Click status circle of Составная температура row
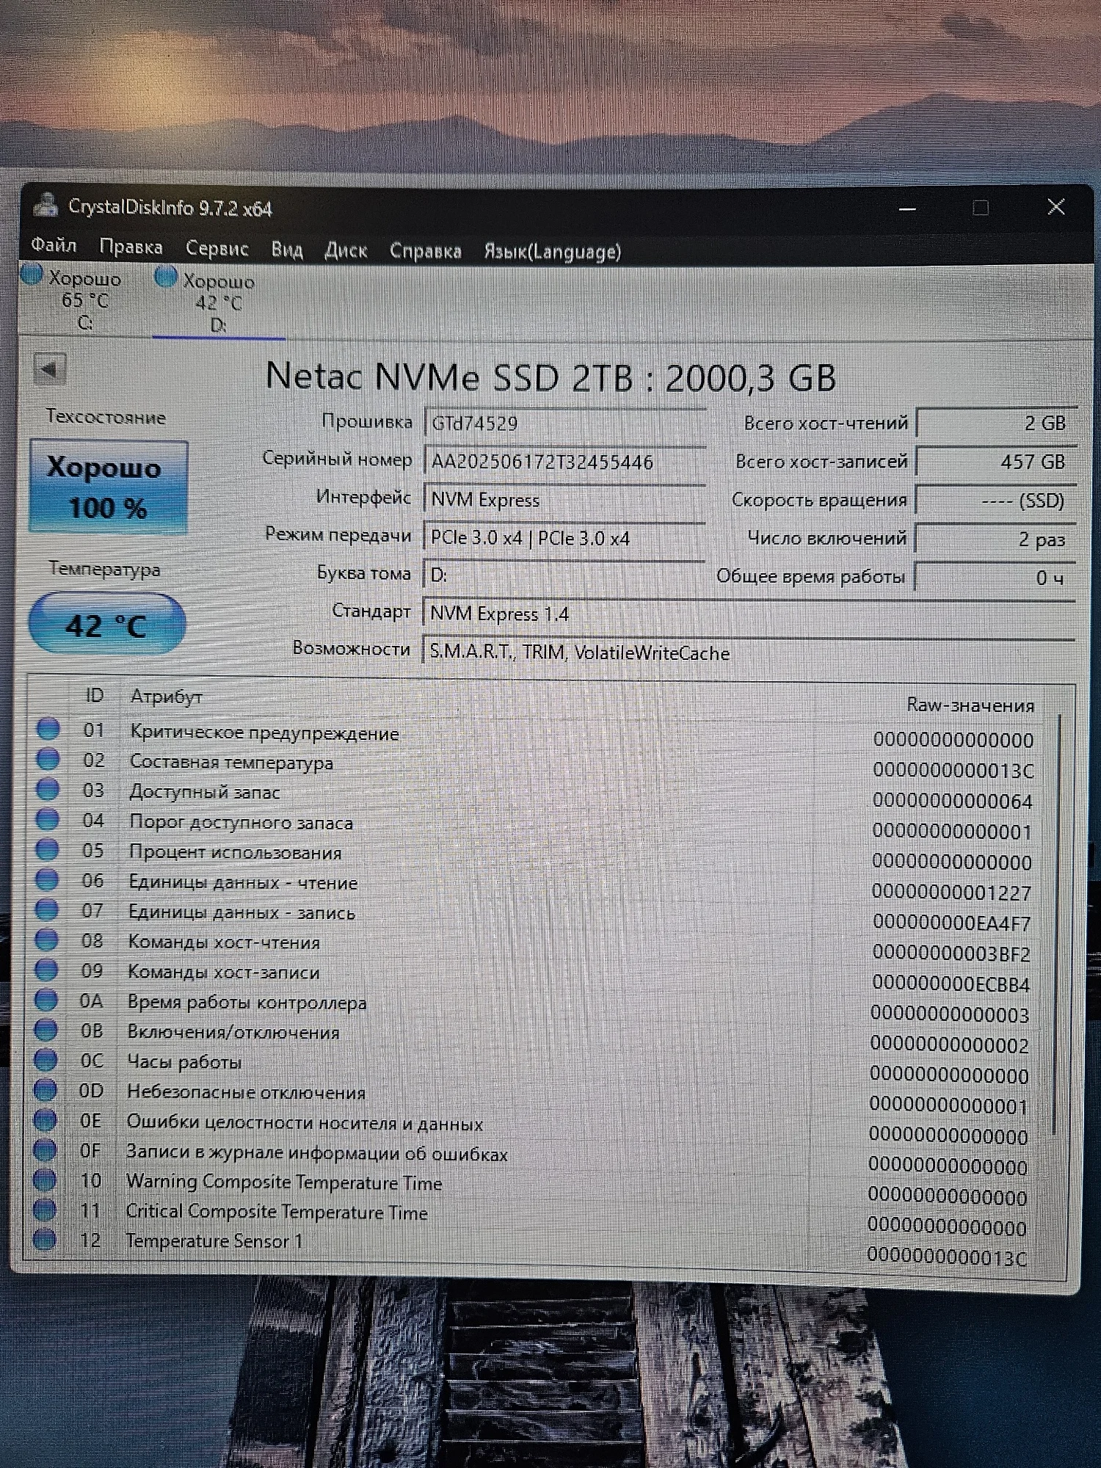 pos(48,759)
